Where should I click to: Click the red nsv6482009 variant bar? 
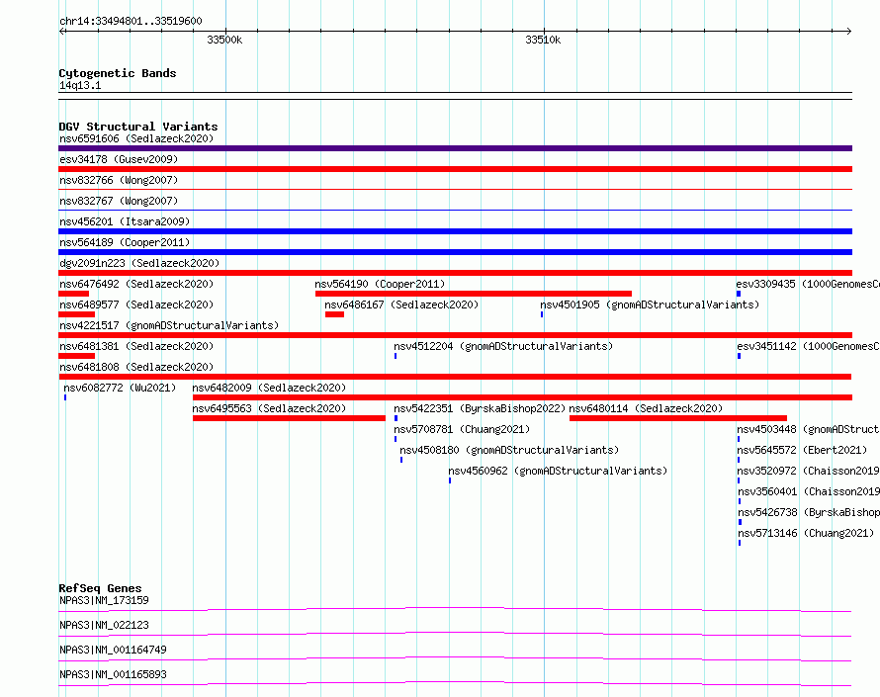[x=522, y=397]
